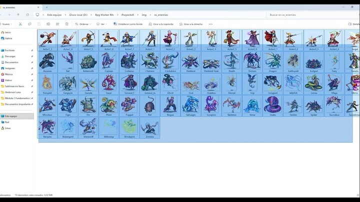Go up one folder with the up arrow

coord(18,15)
